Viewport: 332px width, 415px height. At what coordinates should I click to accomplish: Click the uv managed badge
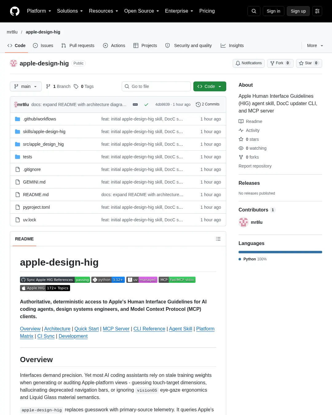[x=142, y=280]
